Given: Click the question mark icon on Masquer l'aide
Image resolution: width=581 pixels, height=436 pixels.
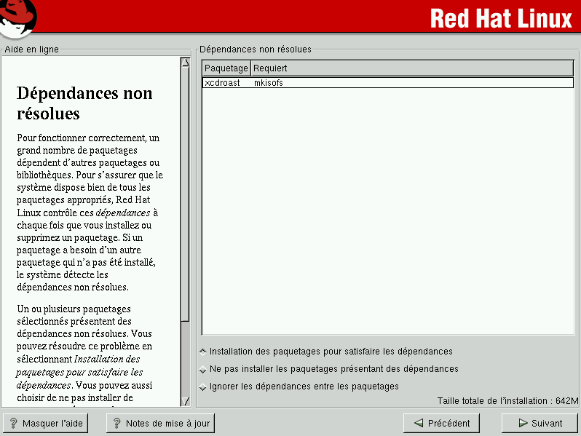Looking at the screenshot, I should [x=13, y=423].
